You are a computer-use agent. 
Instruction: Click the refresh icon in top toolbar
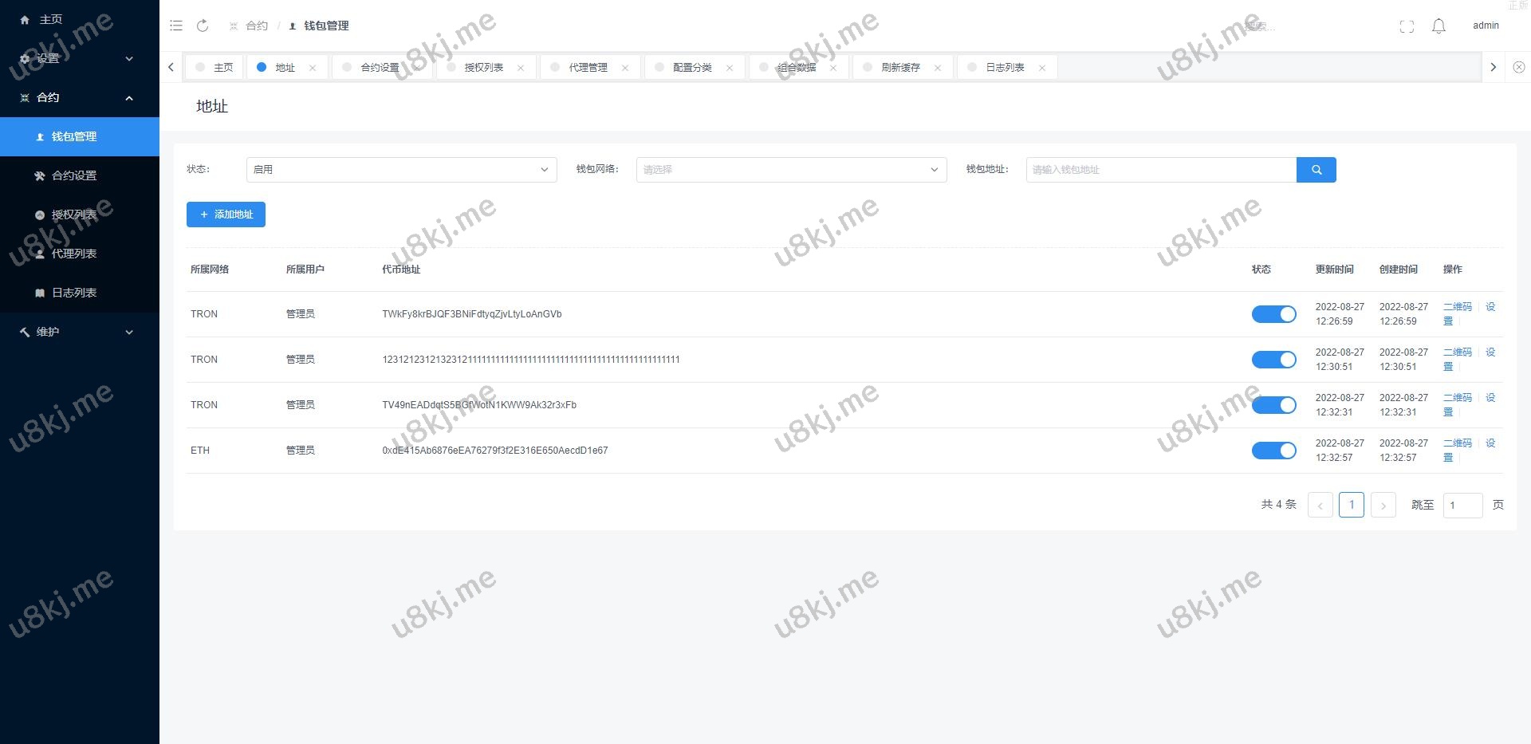(x=203, y=26)
